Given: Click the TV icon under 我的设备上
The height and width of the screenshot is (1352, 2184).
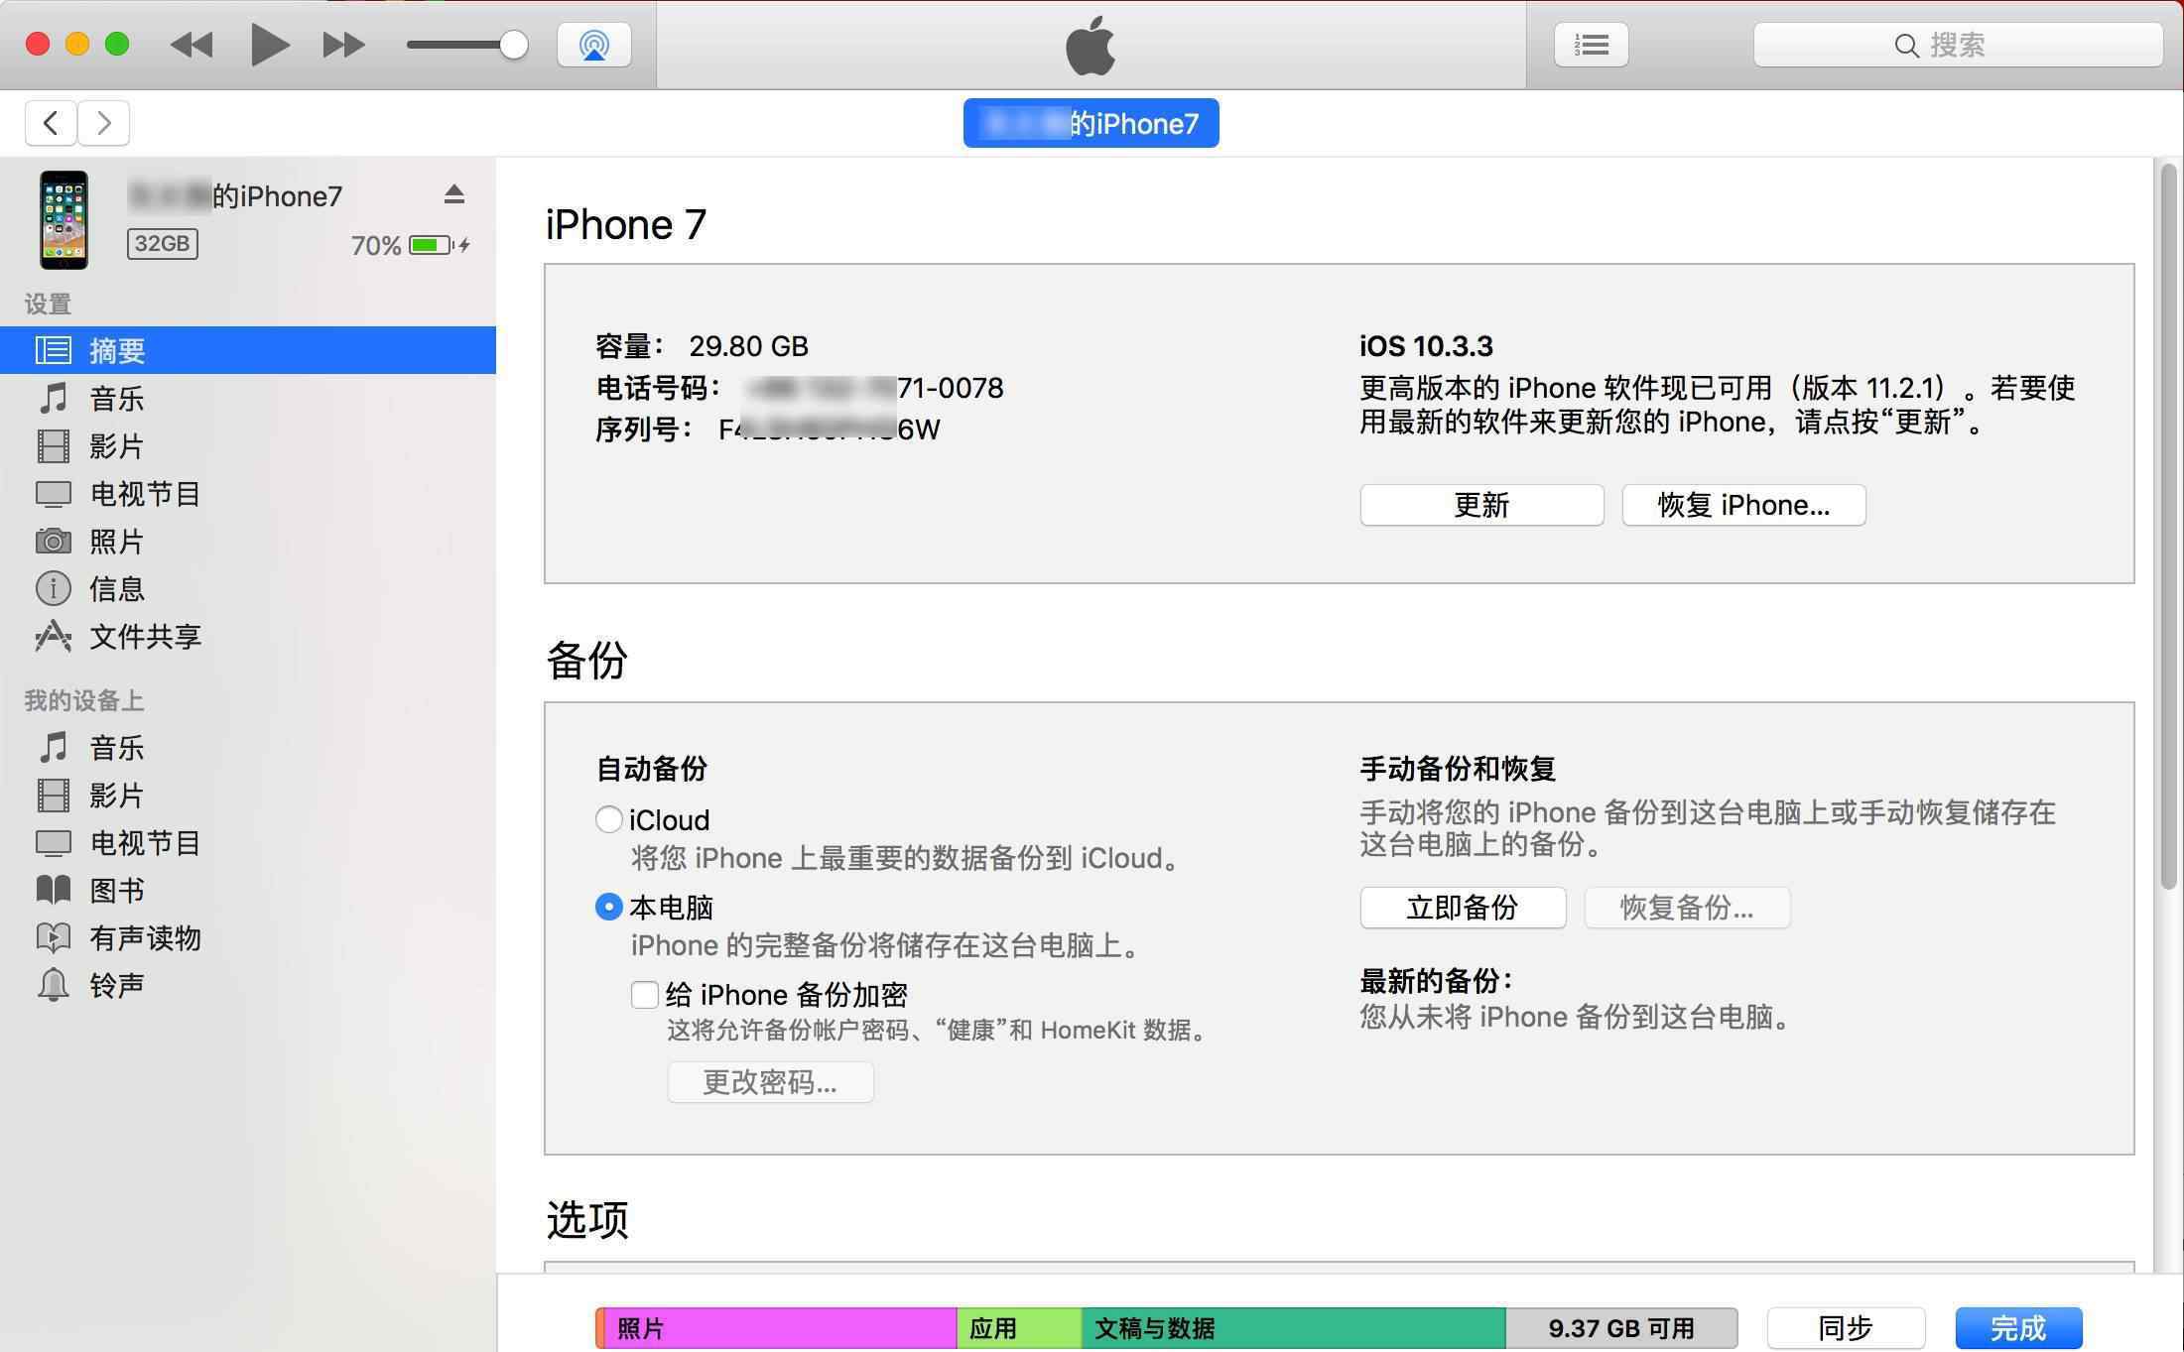Looking at the screenshot, I should tap(54, 843).
